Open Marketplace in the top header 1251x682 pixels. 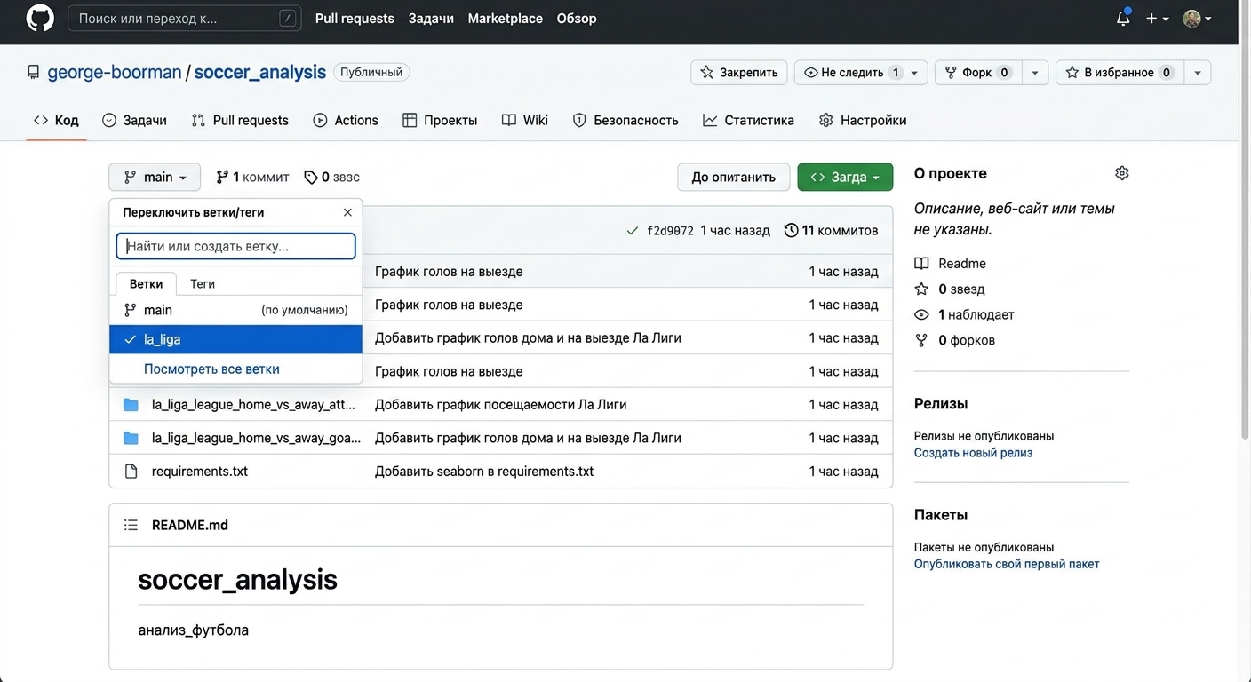(505, 19)
